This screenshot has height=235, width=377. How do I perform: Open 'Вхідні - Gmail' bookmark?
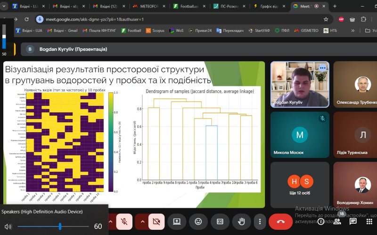(62, 31)
